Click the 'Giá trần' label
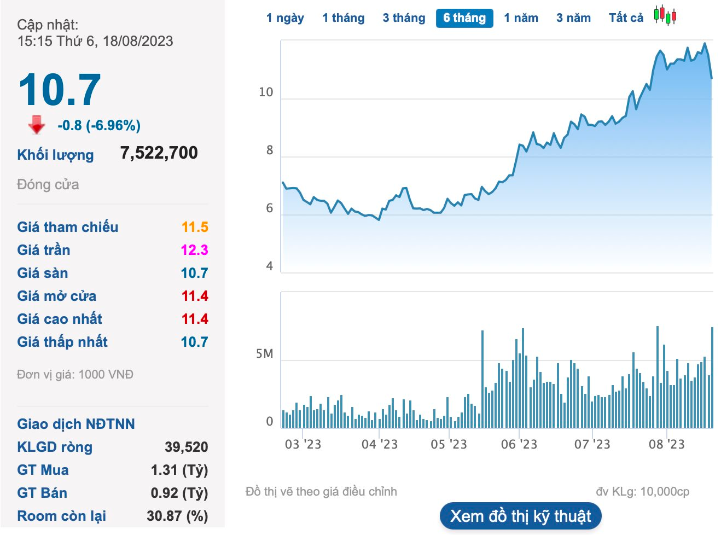 click(43, 250)
